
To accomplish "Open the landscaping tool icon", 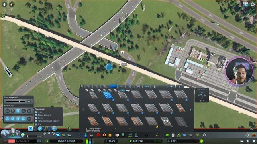I will pos(157,135).
